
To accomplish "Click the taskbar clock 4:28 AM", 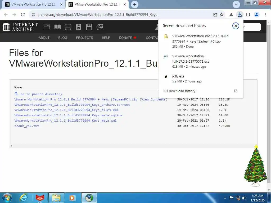I will coord(258,198).
